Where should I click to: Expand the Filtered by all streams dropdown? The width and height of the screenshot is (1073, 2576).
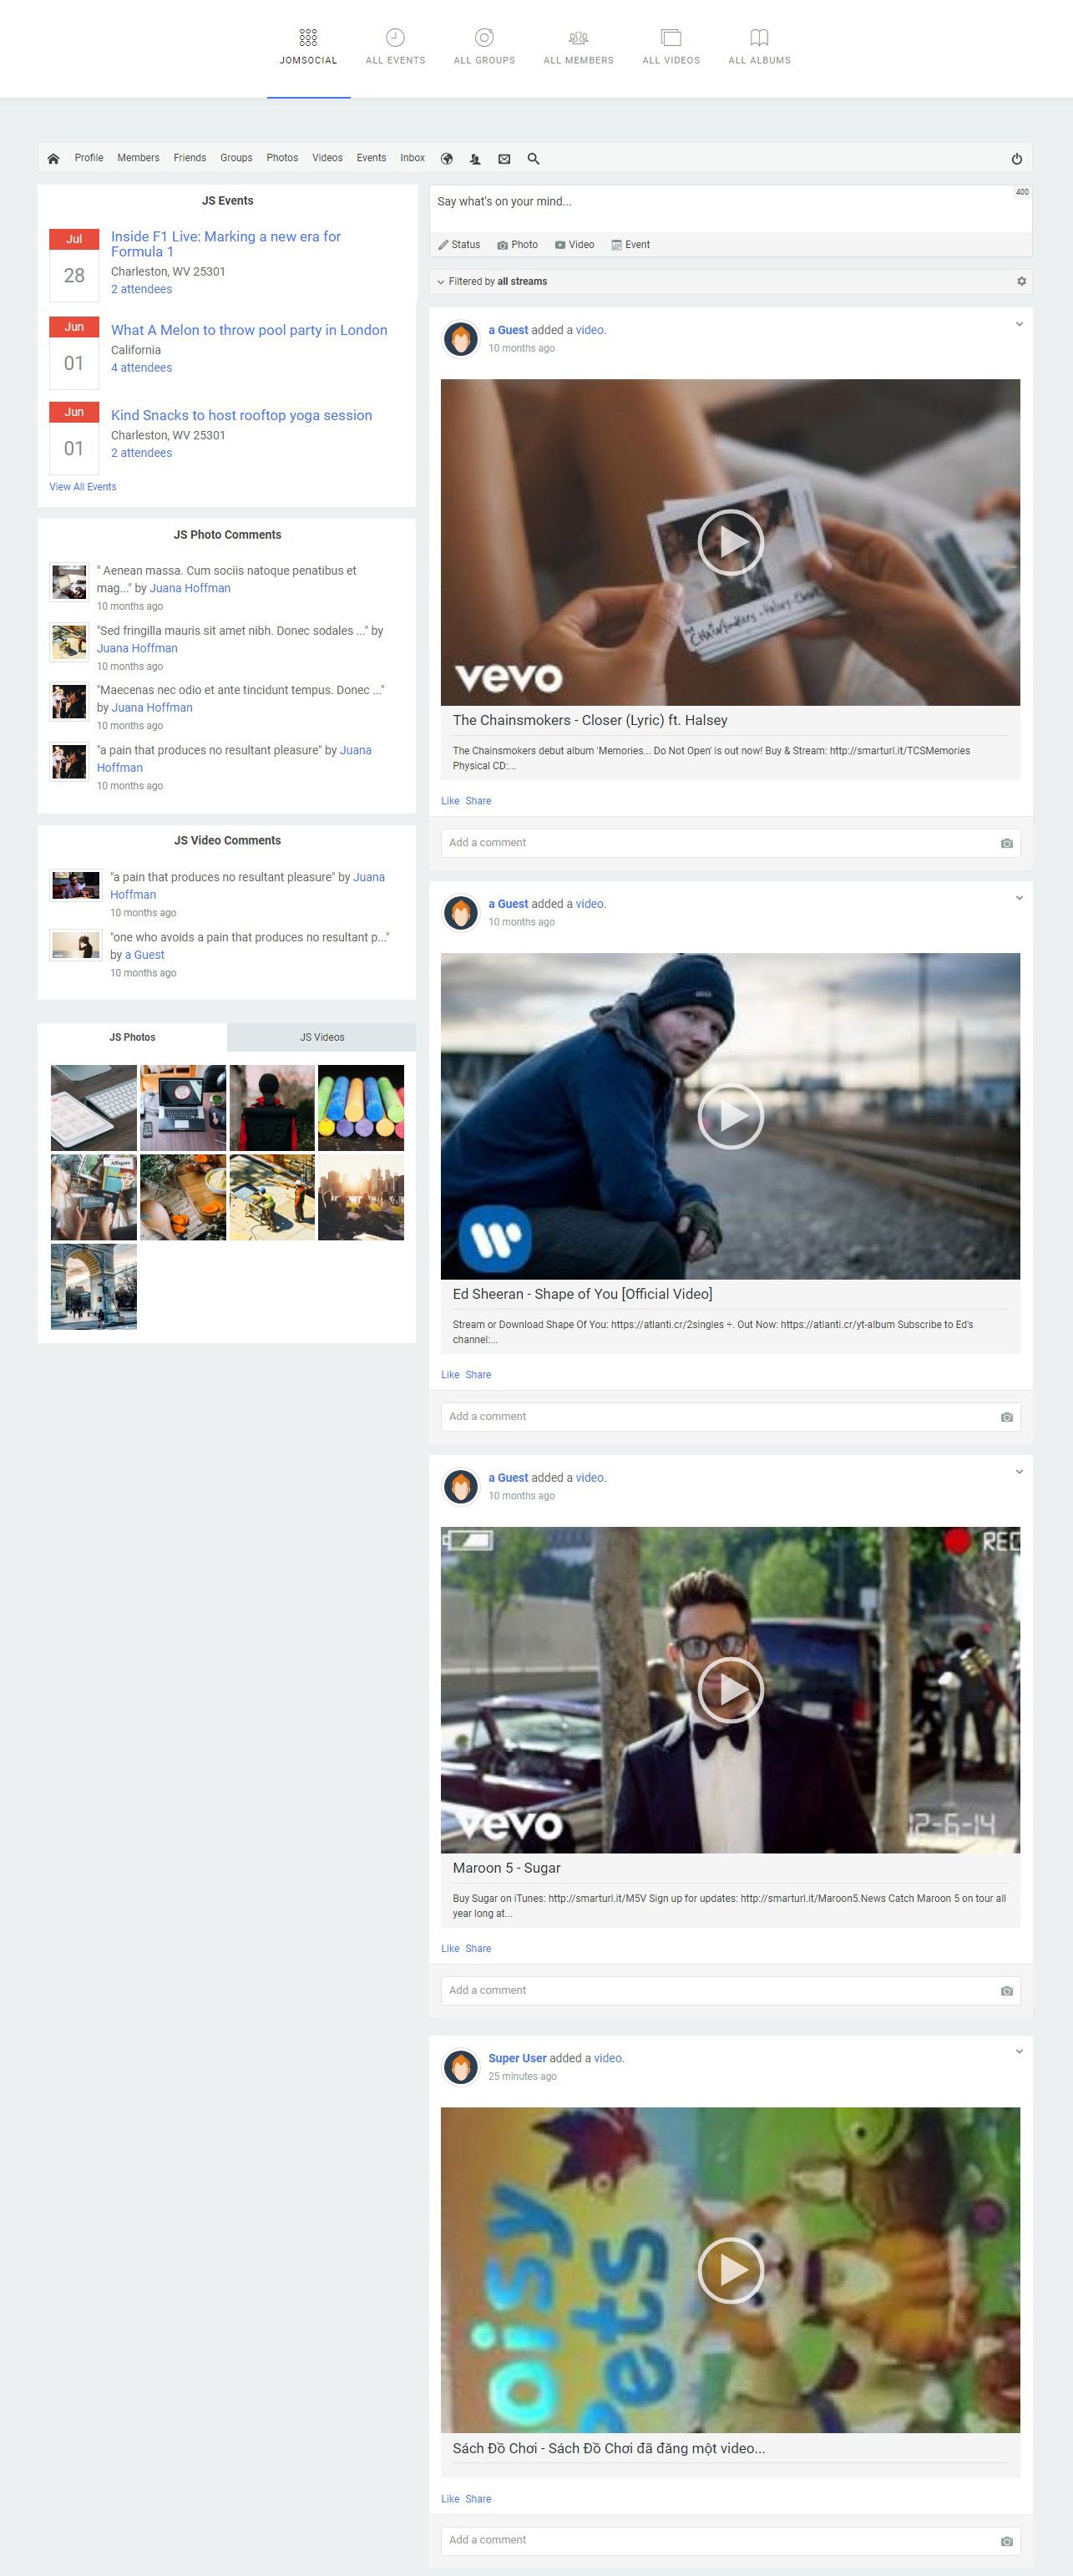tap(492, 281)
